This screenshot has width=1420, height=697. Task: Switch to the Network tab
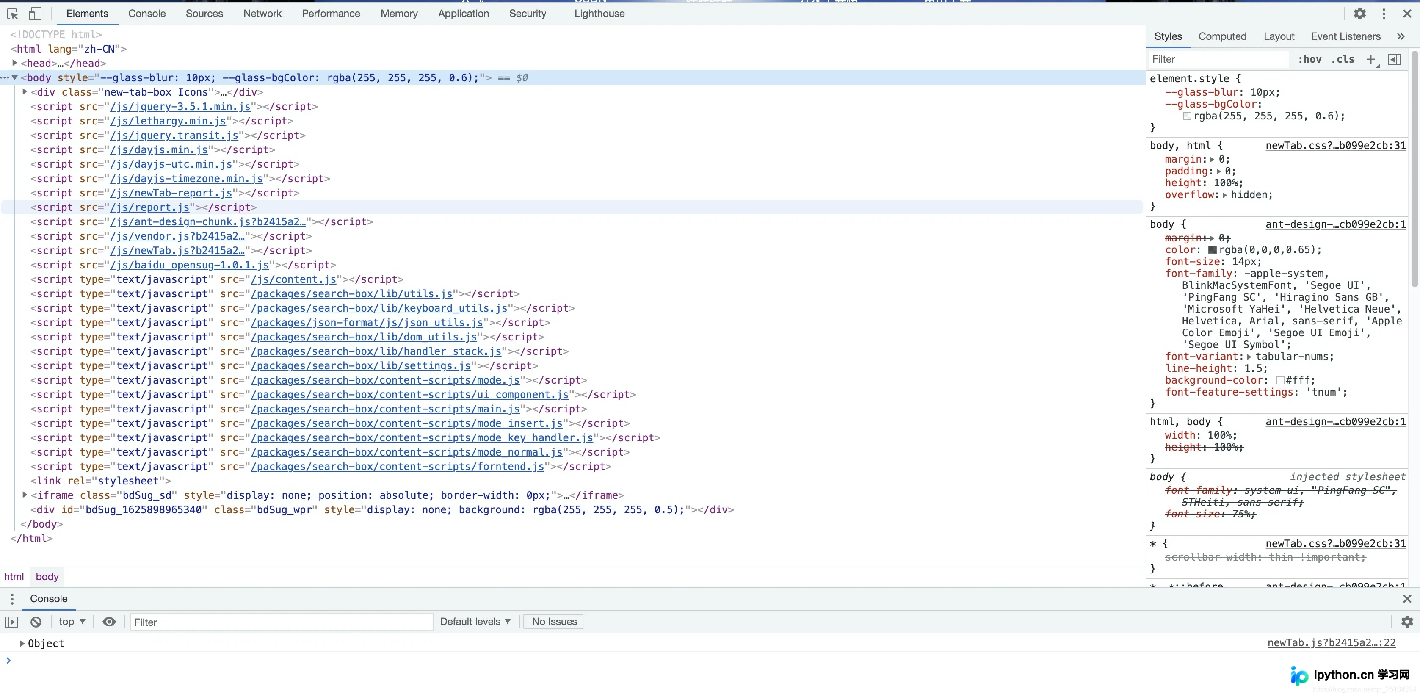[262, 14]
